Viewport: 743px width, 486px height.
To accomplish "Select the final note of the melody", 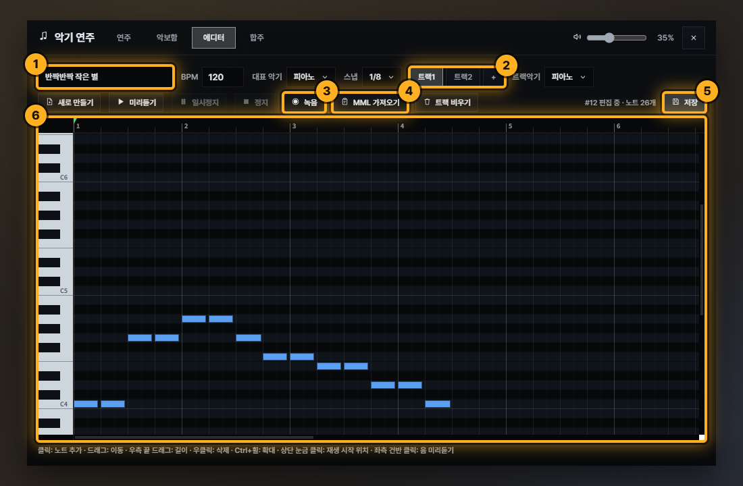I will [x=438, y=404].
